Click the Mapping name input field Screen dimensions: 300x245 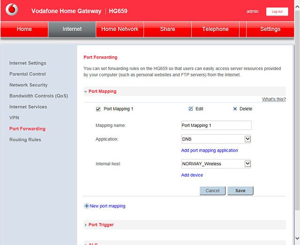coord(217,125)
